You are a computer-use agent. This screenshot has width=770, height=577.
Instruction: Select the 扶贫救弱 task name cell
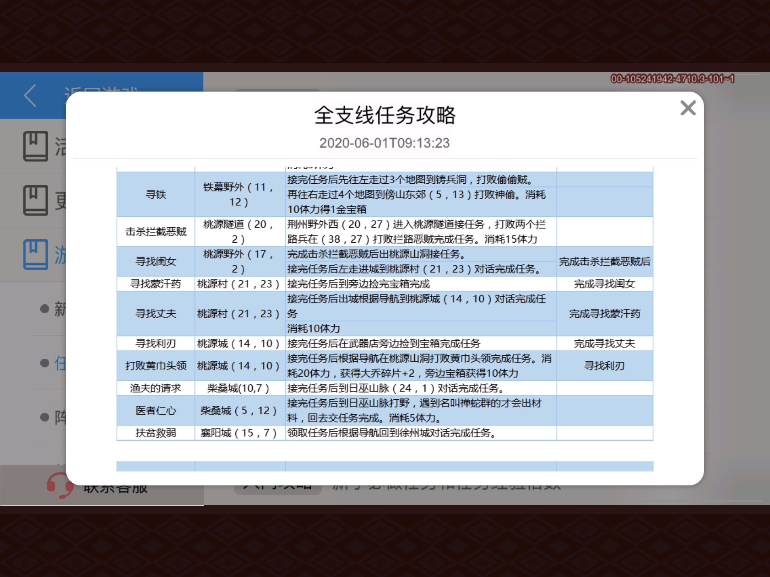click(156, 433)
